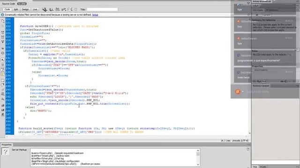Click the Multiscreen preview icon after Live
300x168 pixels.
[x=45, y=9]
